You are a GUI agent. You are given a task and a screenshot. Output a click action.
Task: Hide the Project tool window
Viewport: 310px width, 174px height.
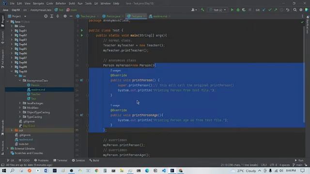71,16
